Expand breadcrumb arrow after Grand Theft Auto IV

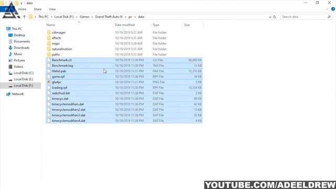[125, 17]
